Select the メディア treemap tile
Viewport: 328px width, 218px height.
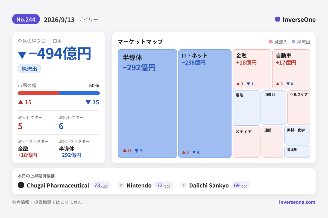click(247, 142)
